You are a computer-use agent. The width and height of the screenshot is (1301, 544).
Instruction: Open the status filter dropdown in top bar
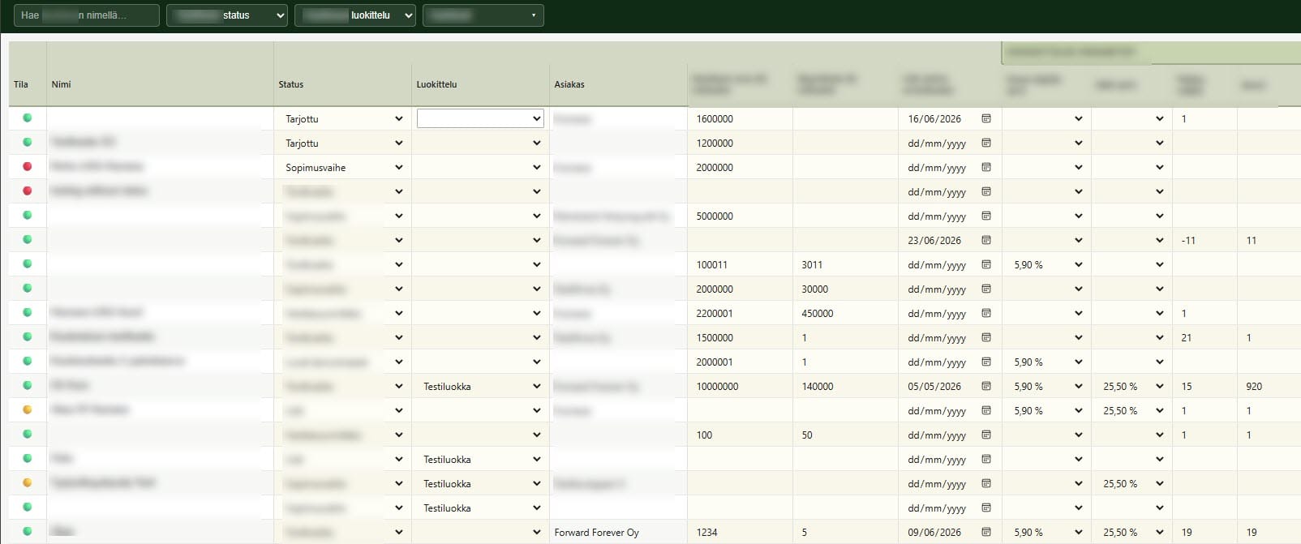pyautogui.click(x=227, y=15)
